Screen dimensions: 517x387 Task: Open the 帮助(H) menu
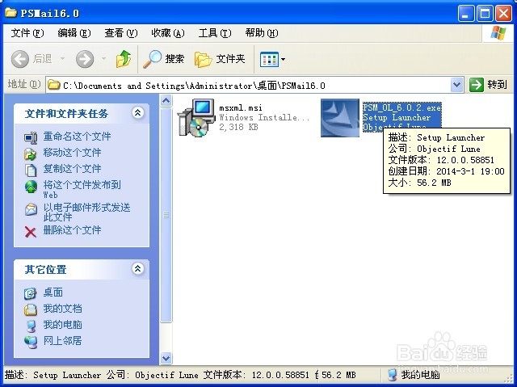(x=262, y=33)
